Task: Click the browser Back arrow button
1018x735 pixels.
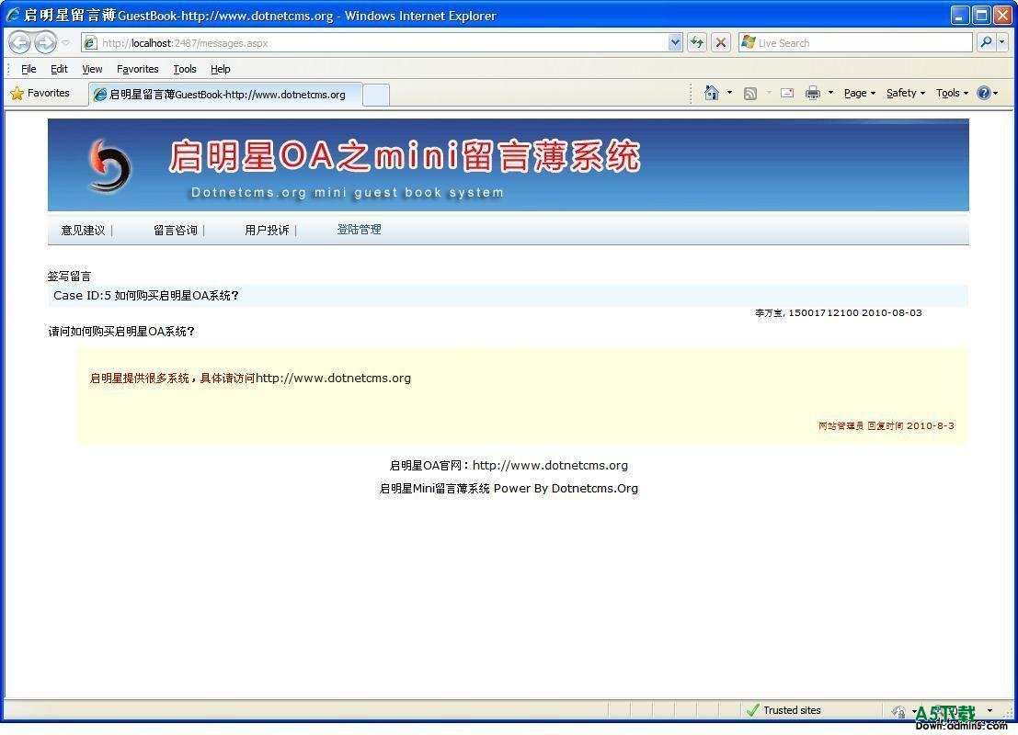Action: tap(19, 43)
